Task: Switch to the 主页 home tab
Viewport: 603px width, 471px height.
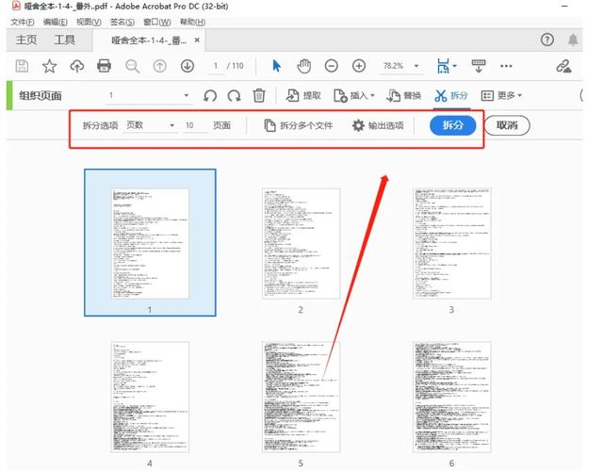Action: pos(26,40)
